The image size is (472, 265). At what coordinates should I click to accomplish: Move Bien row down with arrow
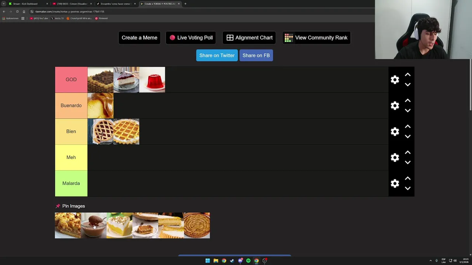click(407, 137)
